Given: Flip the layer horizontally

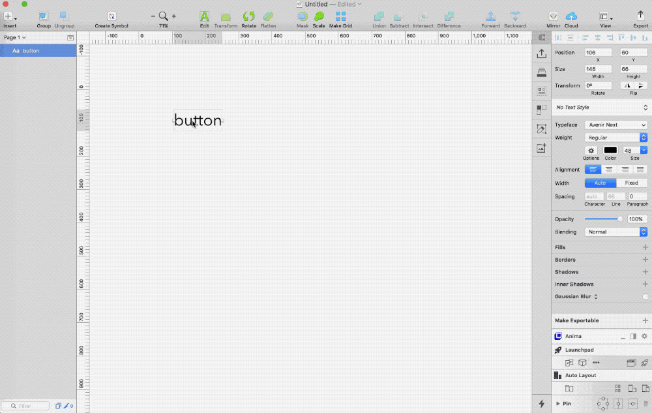Looking at the screenshot, I should tap(627, 85).
